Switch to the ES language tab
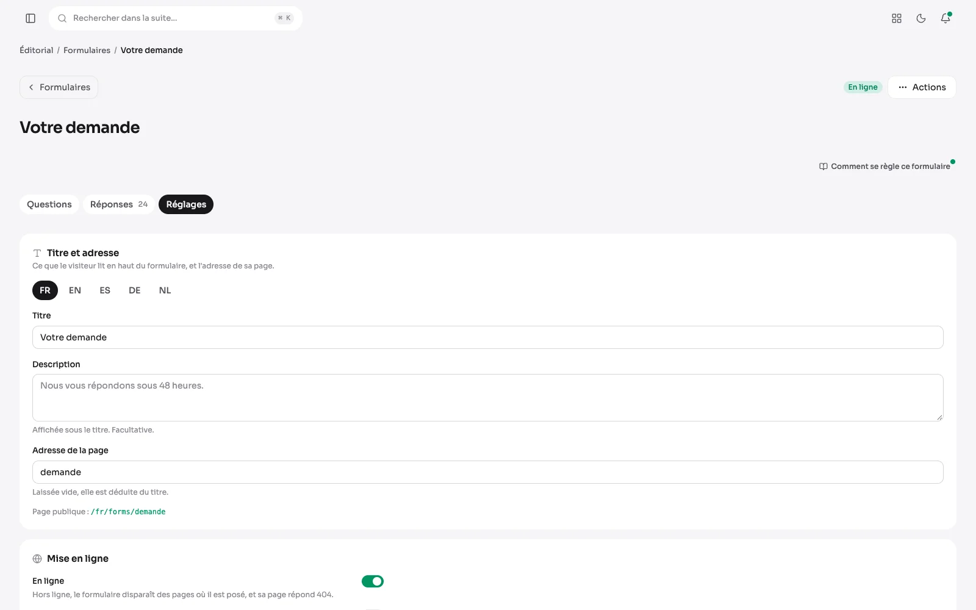 coord(105,290)
